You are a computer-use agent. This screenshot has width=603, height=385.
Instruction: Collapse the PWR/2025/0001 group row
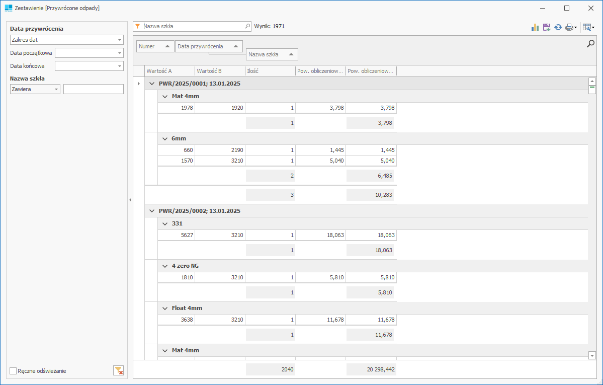tap(152, 84)
